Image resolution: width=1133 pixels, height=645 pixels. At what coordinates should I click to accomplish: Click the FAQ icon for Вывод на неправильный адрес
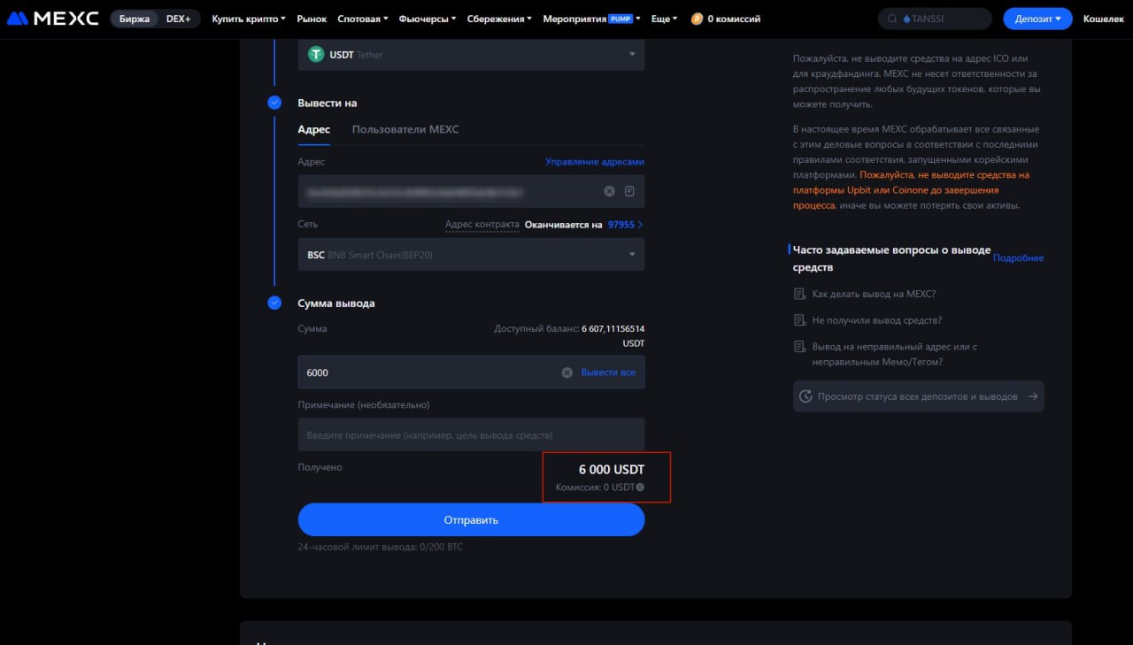[799, 347]
